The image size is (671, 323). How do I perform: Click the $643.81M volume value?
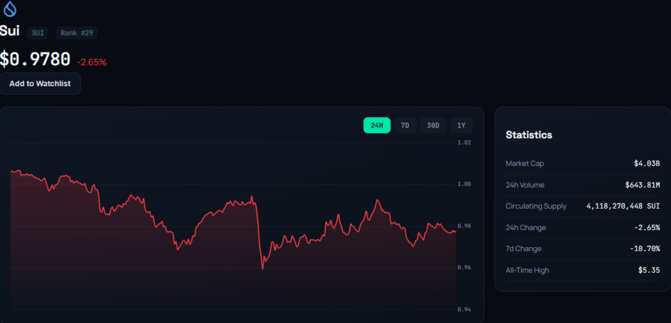tap(643, 185)
